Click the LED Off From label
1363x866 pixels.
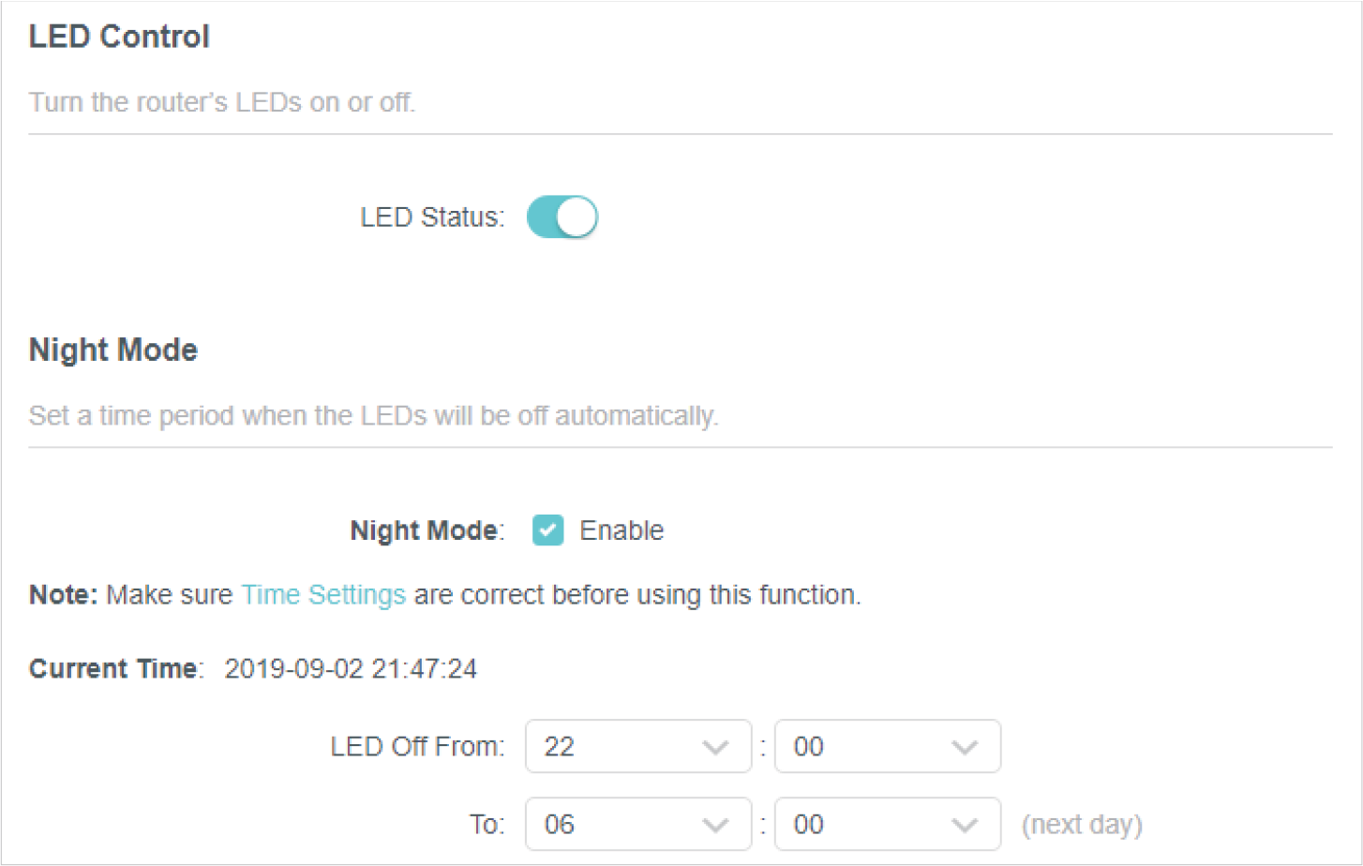click(417, 747)
